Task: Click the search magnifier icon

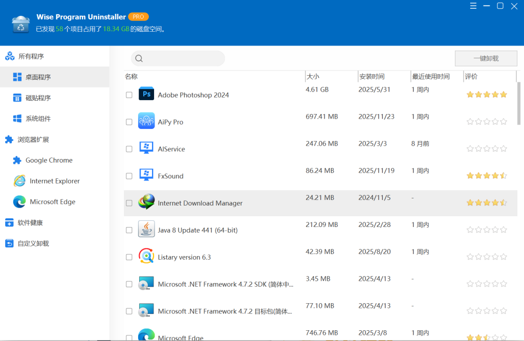Action: pos(139,59)
